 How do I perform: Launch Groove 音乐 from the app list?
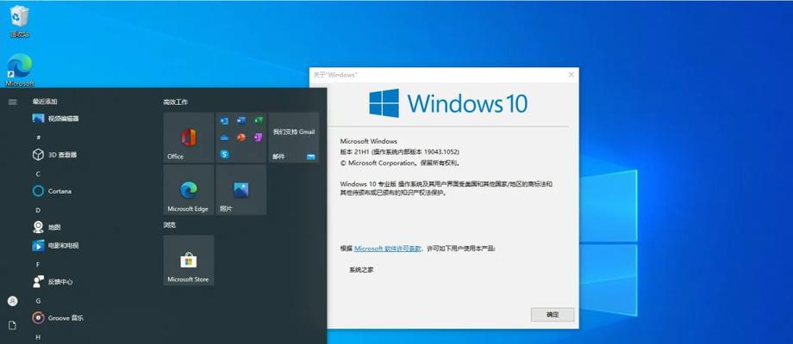coord(58,318)
